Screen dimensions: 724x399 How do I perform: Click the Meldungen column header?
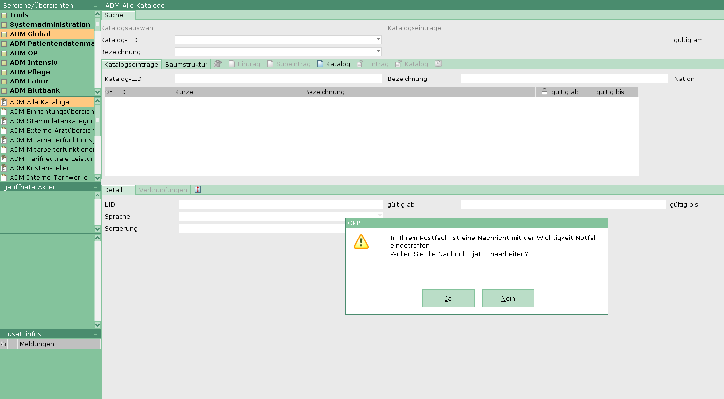click(x=59, y=344)
